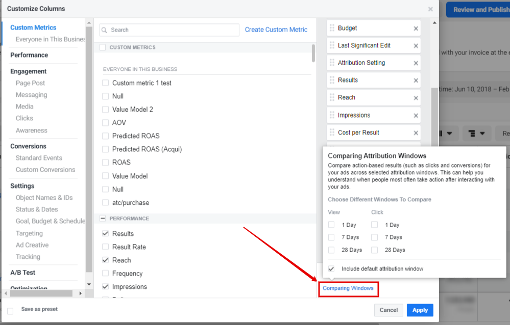Remove the Results column via X icon

click(416, 80)
